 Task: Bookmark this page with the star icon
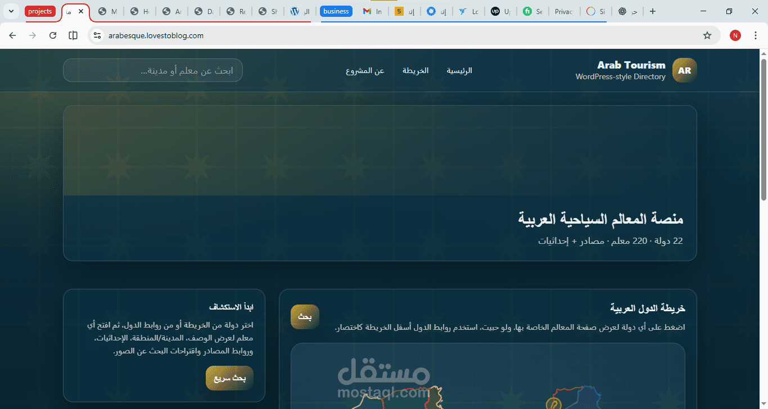pyautogui.click(x=707, y=35)
